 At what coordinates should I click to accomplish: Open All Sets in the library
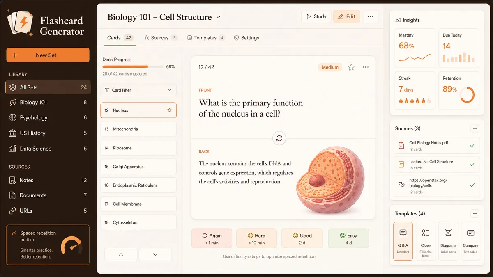point(48,87)
